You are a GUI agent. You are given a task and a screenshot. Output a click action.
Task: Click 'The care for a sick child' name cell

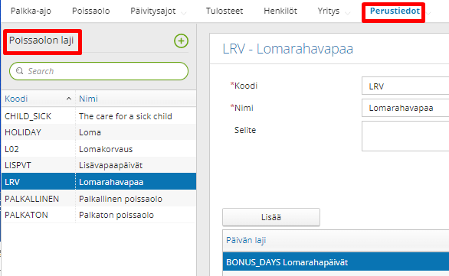(126, 116)
